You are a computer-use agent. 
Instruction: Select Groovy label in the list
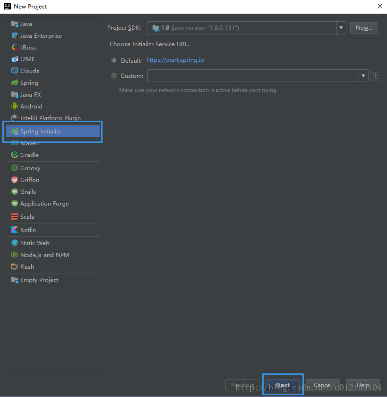tap(30, 168)
